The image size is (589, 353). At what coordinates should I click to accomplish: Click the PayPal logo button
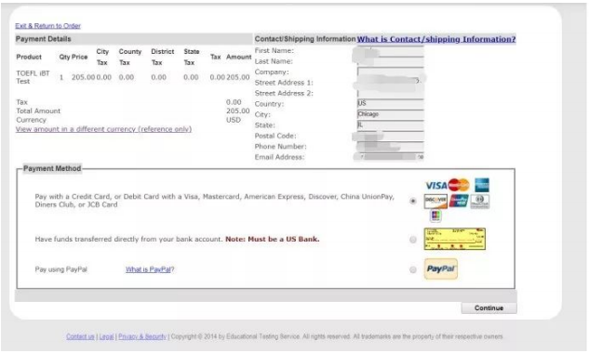pyautogui.click(x=441, y=269)
